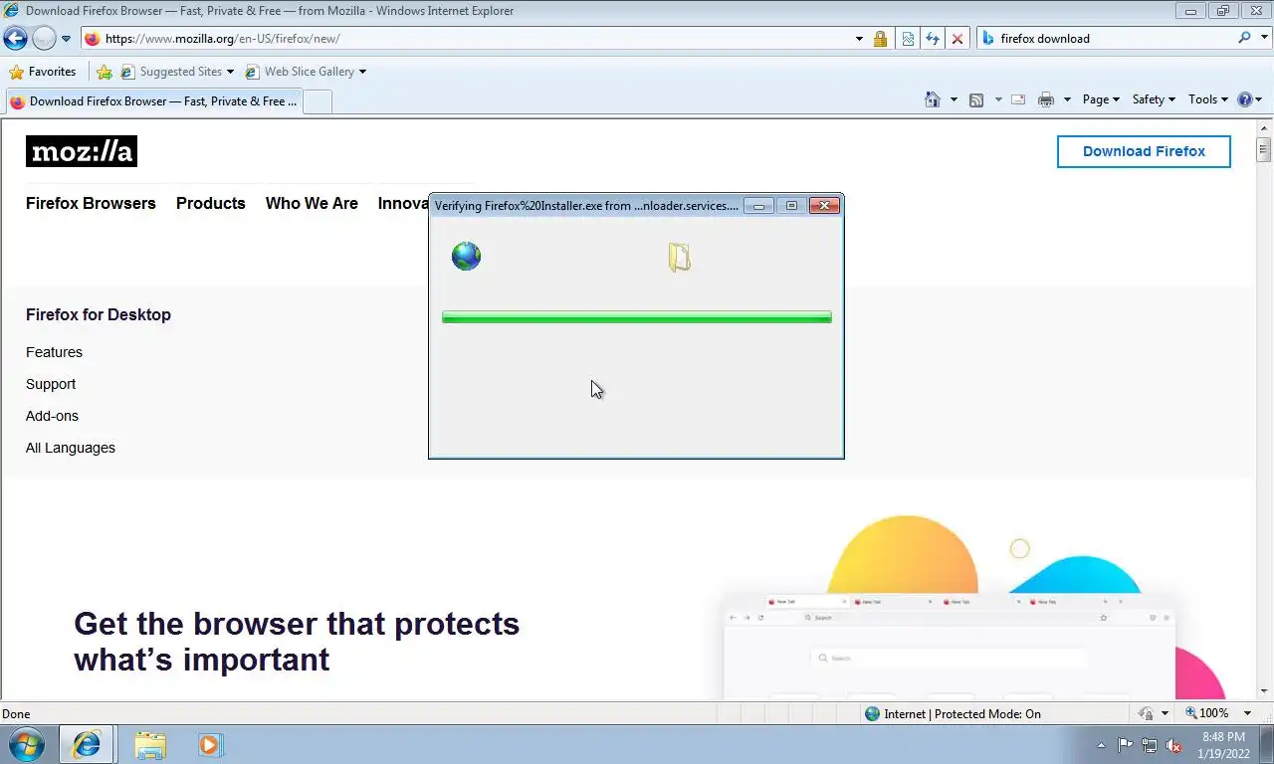Go to the Home page icon

point(933,99)
